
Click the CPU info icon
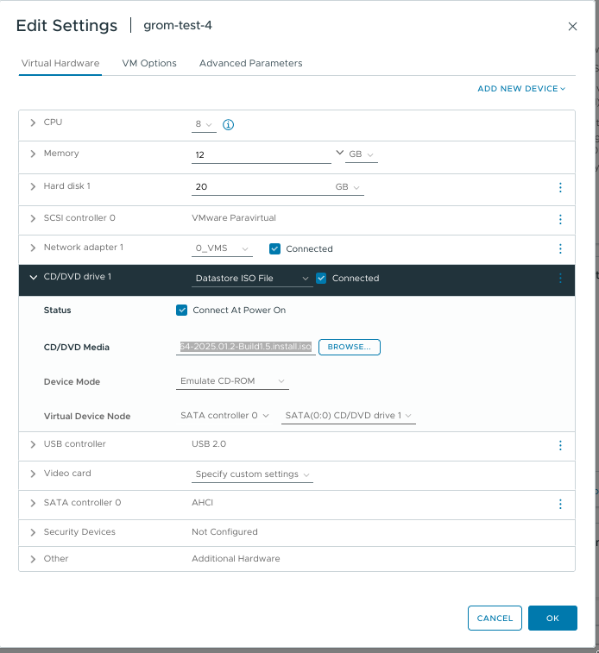pyautogui.click(x=229, y=124)
